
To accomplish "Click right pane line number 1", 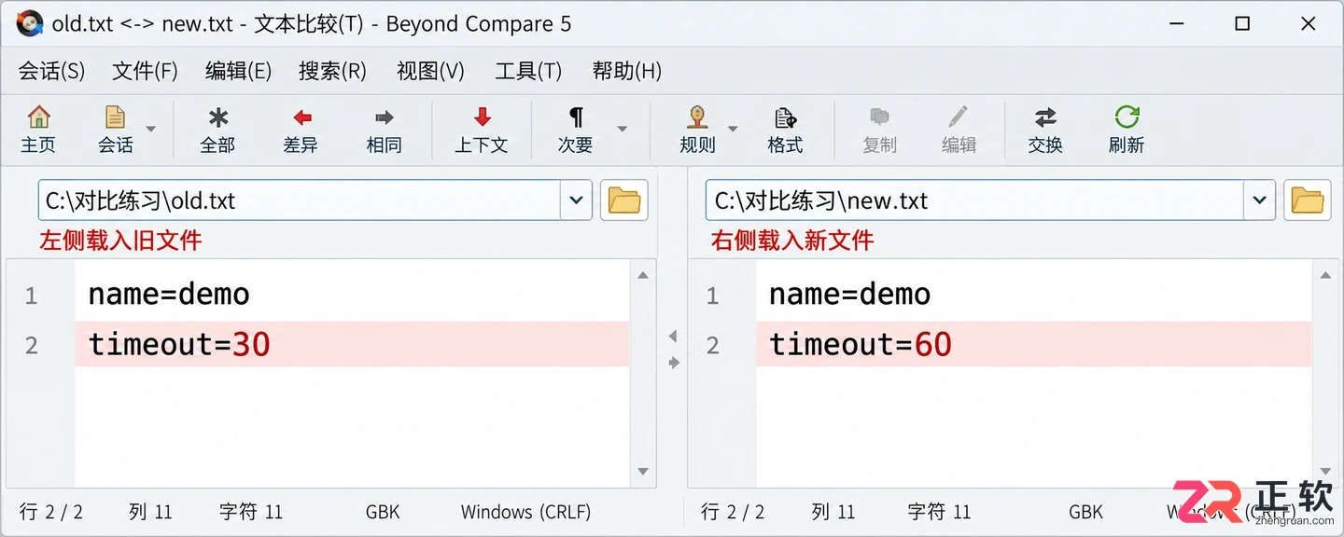I will click(713, 296).
